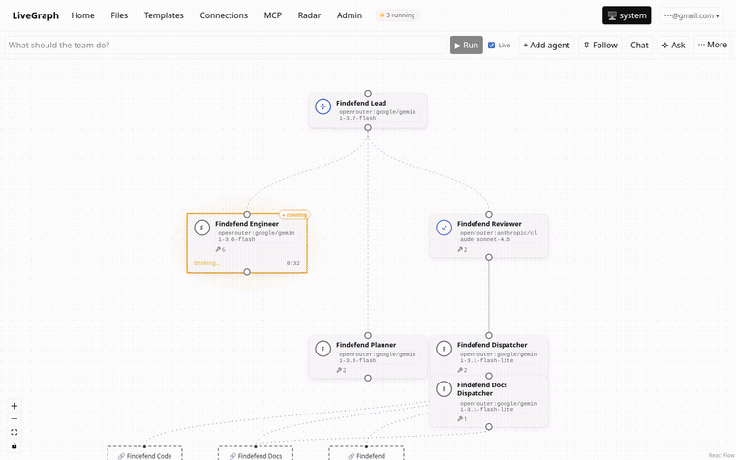Click the running badge on Findefend Engineer
This screenshot has height=460, width=736.
click(x=294, y=215)
